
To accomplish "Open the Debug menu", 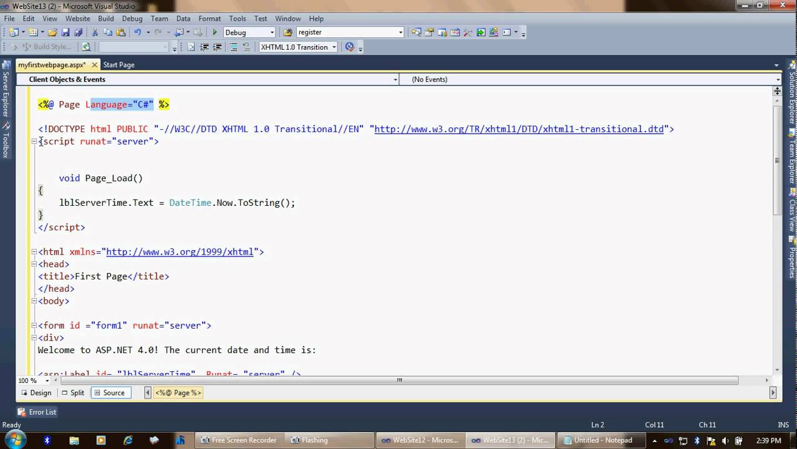I will click(x=132, y=19).
